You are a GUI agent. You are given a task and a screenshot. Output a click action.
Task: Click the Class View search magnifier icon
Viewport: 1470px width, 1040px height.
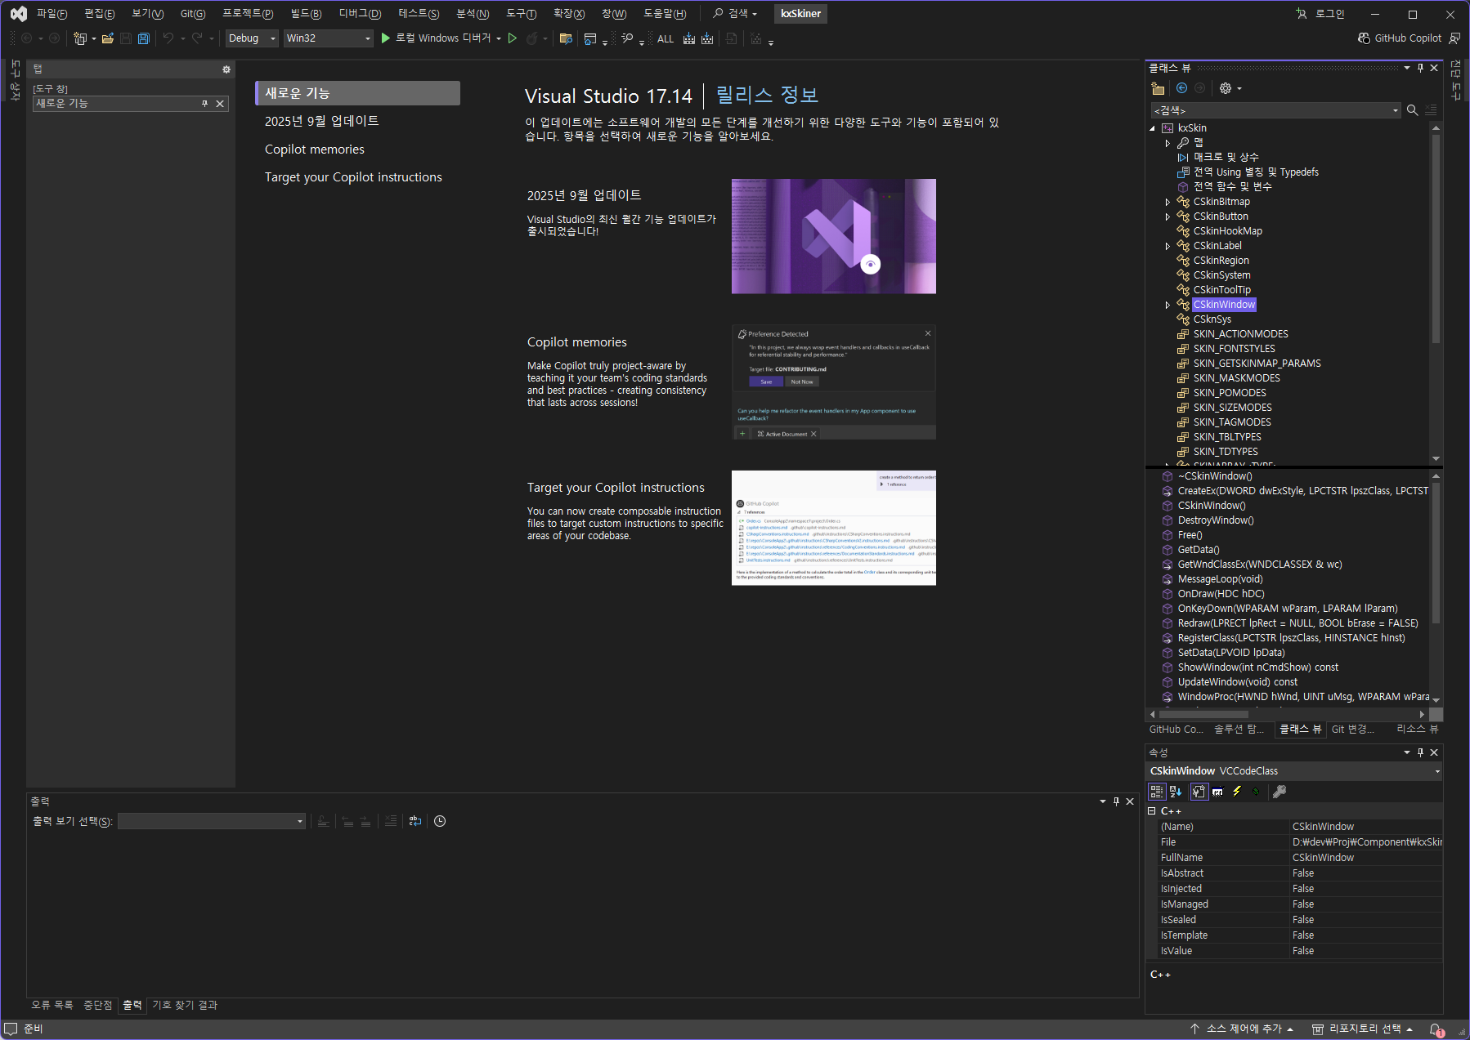[x=1412, y=110]
